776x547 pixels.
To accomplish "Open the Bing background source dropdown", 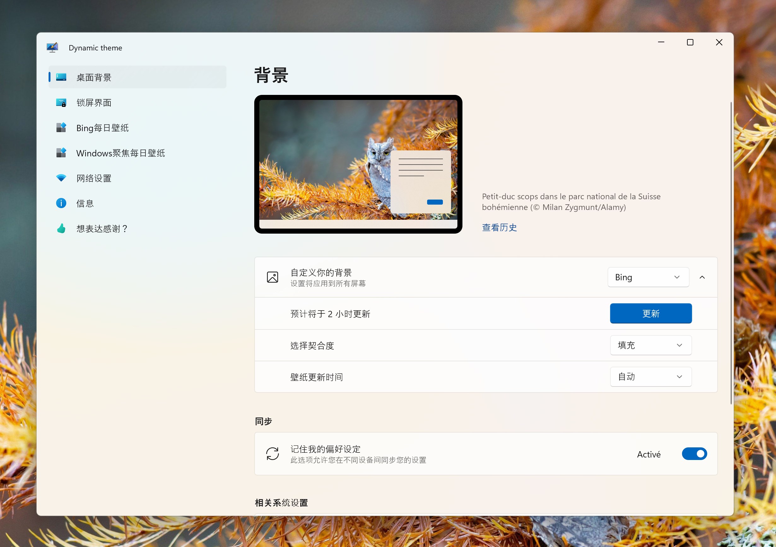I will coord(648,277).
